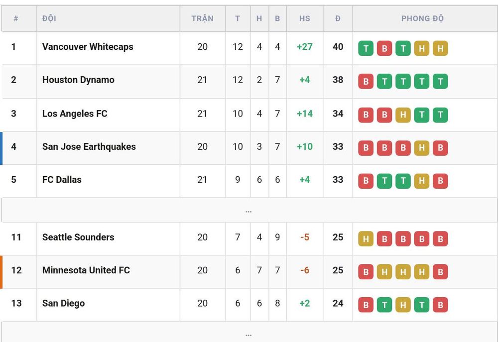The image size is (498, 342).
Task: Click Vancouver Whitecaps' first green T form badge
Action: pos(366,49)
